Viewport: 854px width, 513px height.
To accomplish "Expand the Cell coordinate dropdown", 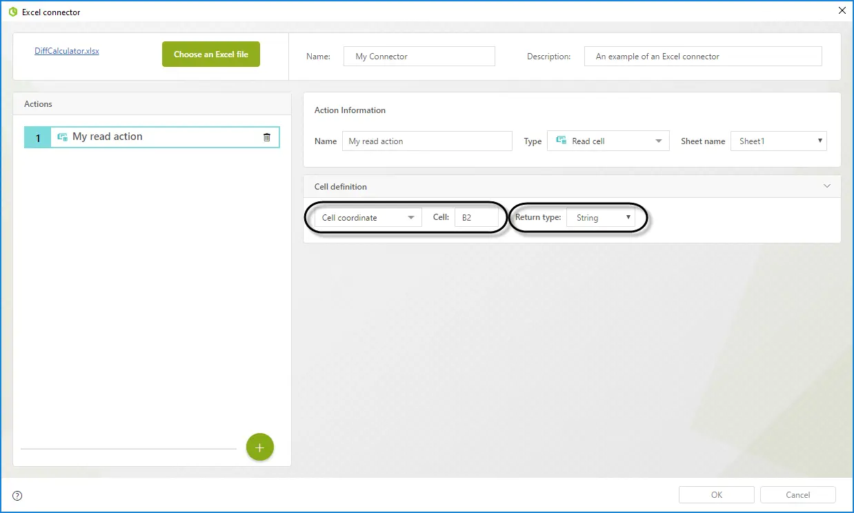I will (368, 218).
